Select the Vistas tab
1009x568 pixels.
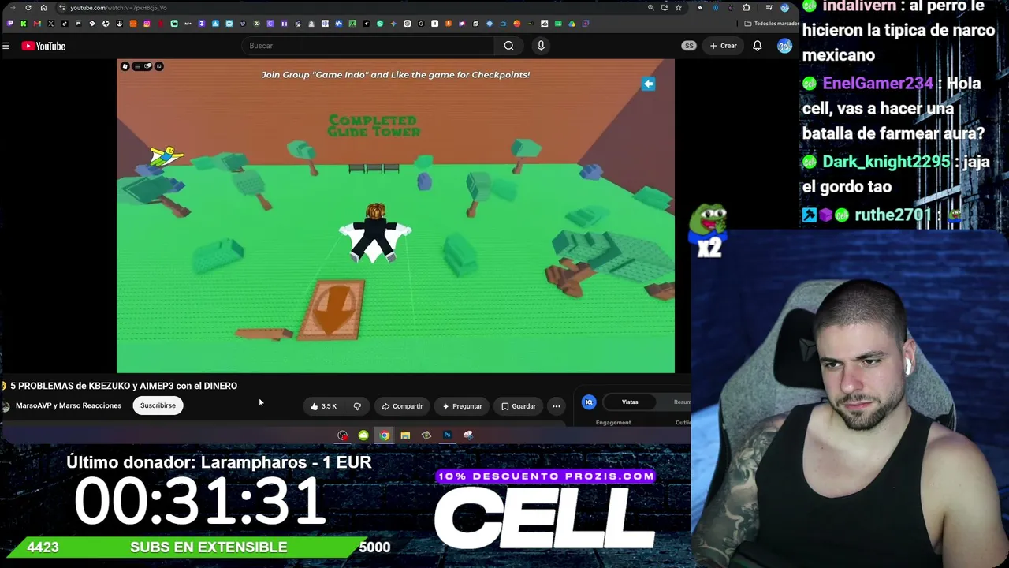coord(630,402)
